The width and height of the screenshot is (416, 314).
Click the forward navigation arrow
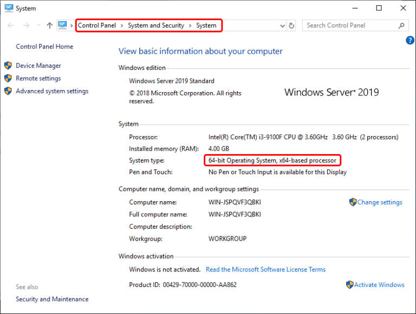pos(26,25)
